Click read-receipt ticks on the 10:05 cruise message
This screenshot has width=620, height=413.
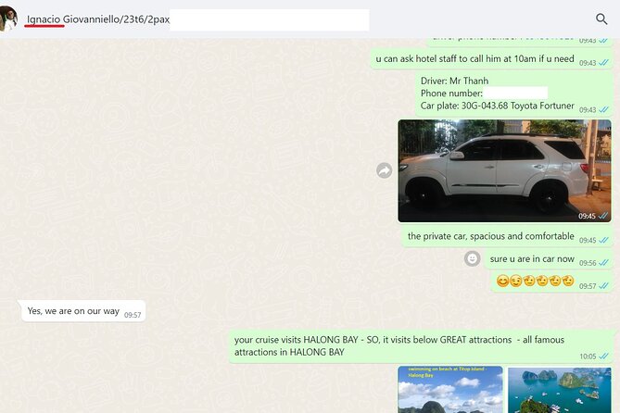click(x=603, y=357)
